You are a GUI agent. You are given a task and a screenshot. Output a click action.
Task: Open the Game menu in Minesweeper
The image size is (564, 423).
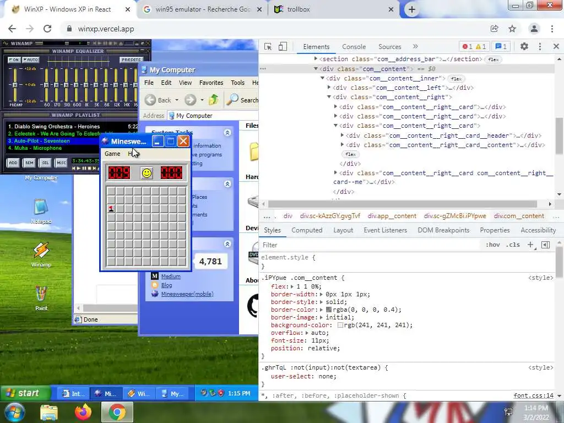(x=112, y=154)
